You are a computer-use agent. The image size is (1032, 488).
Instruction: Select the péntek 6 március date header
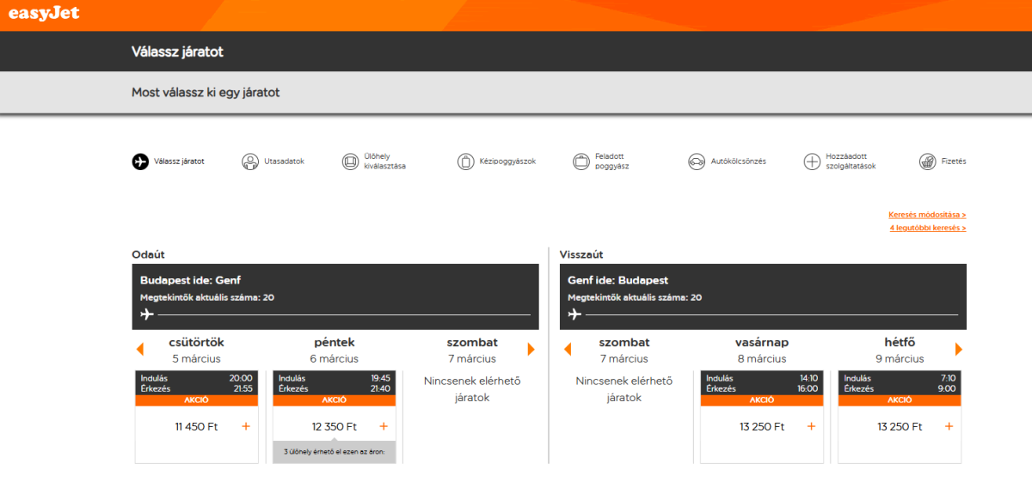click(334, 351)
